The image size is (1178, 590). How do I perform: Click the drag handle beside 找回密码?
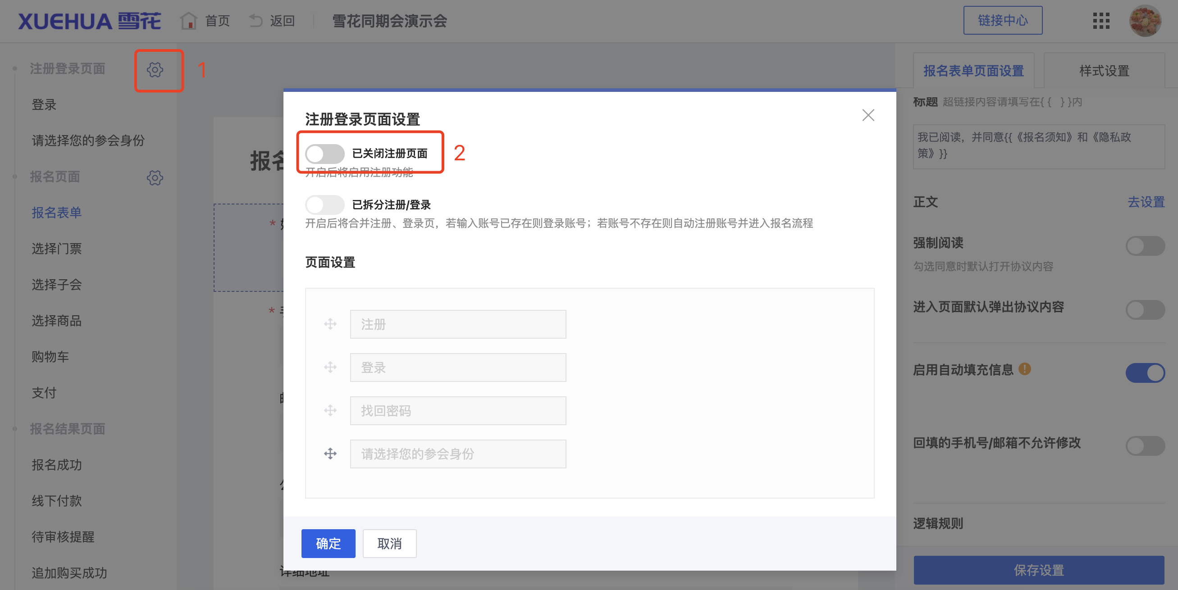(330, 410)
